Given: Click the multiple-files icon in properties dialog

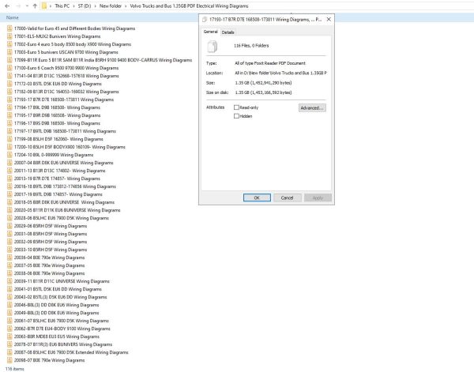Looking at the screenshot, I should [213, 47].
